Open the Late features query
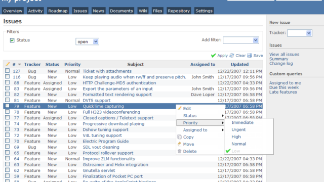The image size is (324, 182). click(x=283, y=92)
